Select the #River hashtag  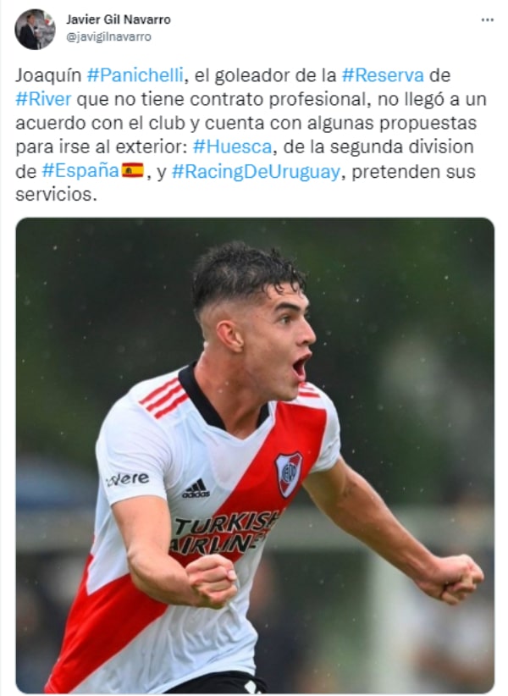(x=43, y=99)
